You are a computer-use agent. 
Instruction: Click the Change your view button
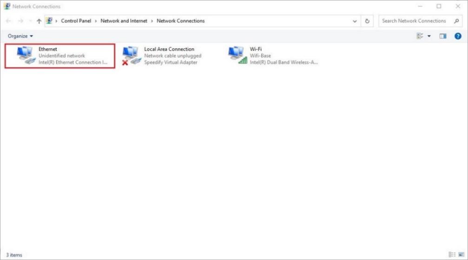420,36
